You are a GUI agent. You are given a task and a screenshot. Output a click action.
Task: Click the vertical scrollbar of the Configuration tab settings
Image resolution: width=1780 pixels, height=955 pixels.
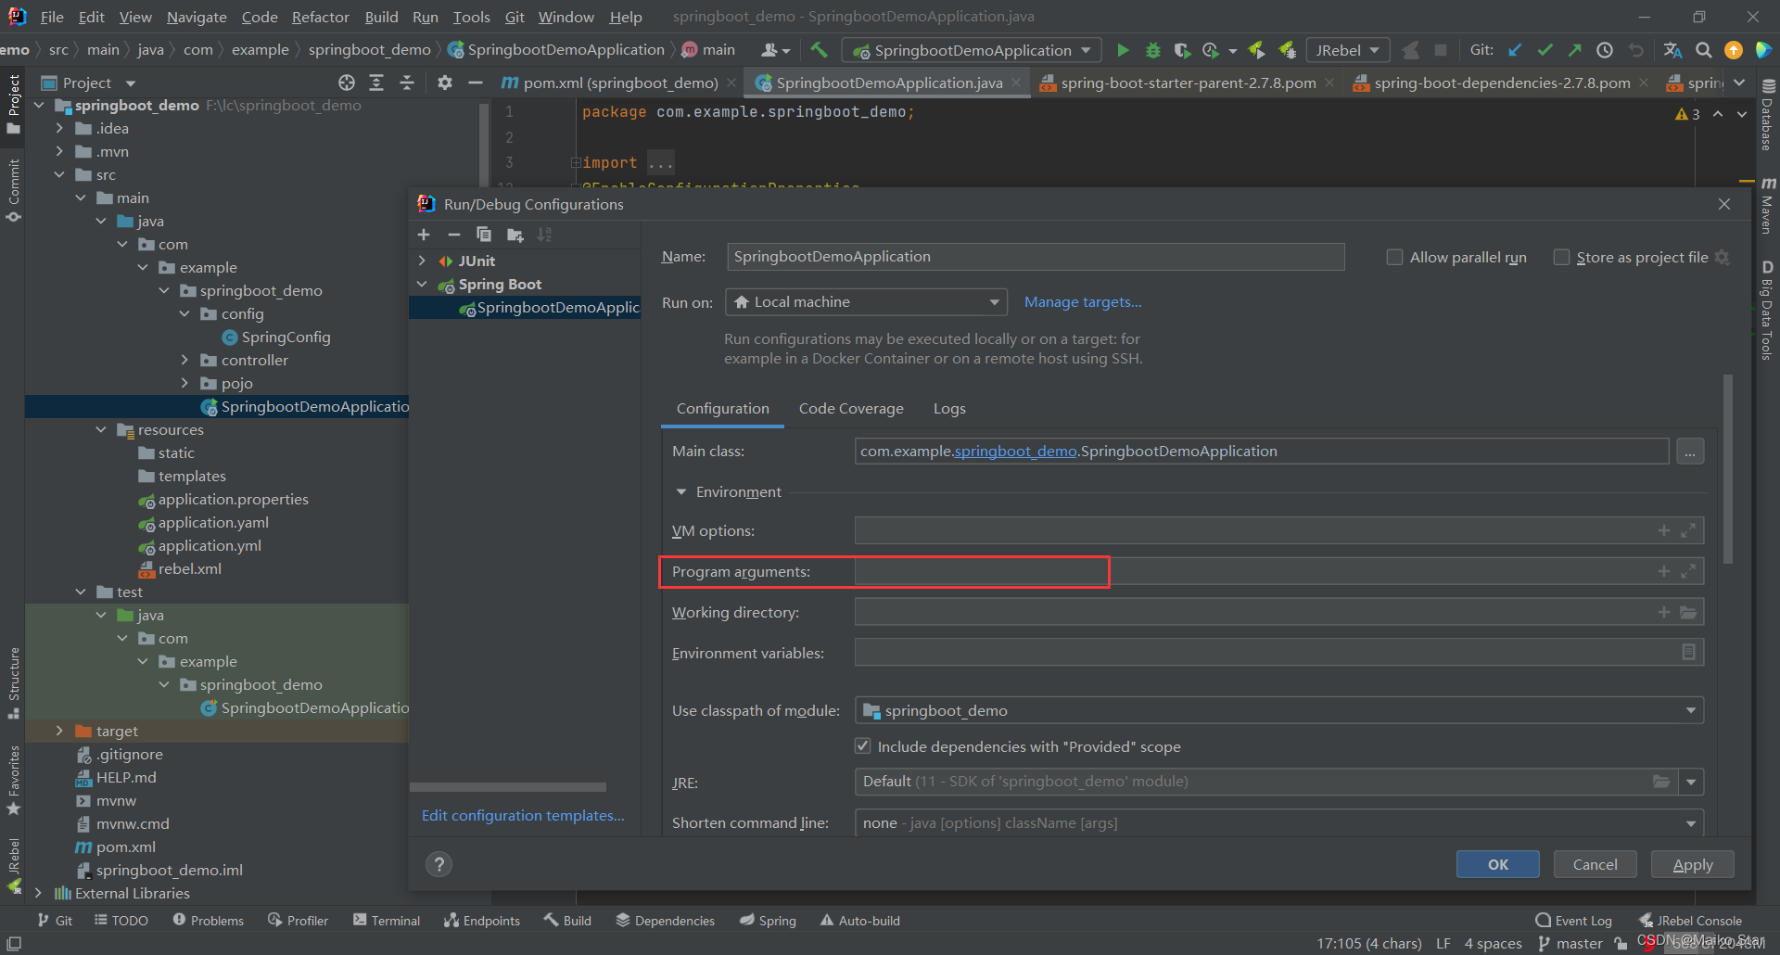point(1728,468)
